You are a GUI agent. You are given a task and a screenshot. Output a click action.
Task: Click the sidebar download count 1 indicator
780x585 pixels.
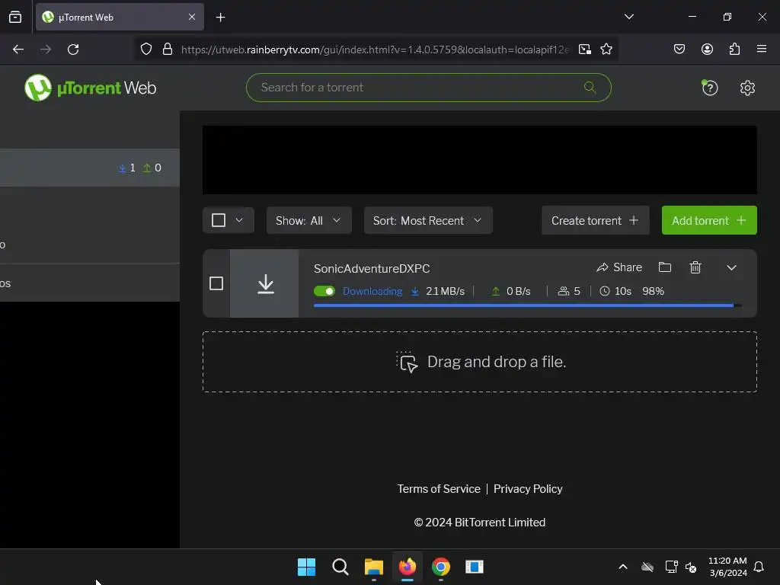[x=127, y=168]
